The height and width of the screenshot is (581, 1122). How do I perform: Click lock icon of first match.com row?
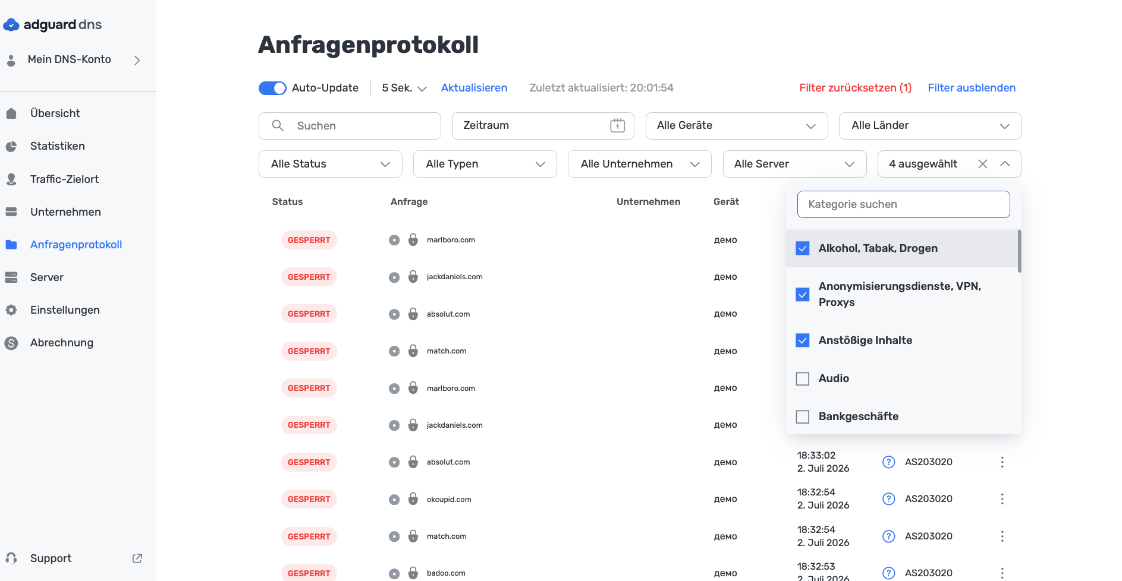click(x=413, y=351)
